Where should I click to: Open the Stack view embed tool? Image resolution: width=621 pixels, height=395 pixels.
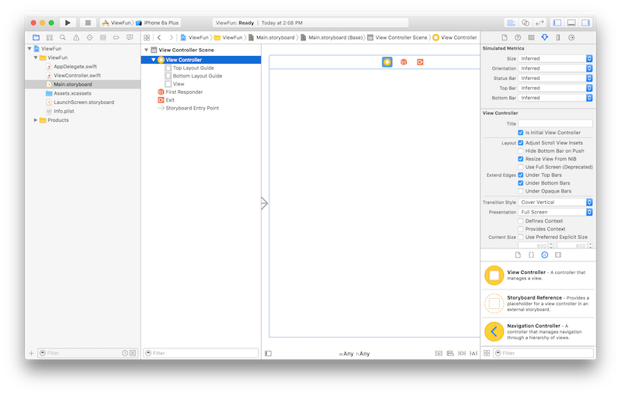439,353
